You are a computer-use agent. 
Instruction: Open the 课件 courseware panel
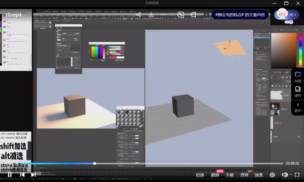pyautogui.click(x=298, y=92)
